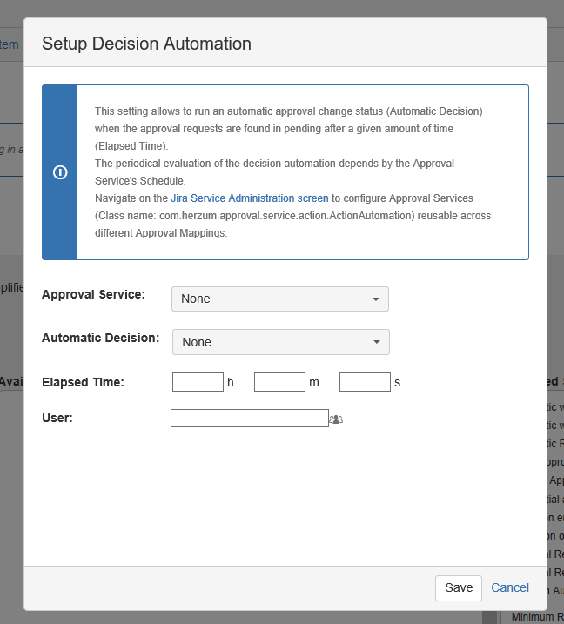
Task: Expand the Approval Service dropdown
Action: click(279, 299)
